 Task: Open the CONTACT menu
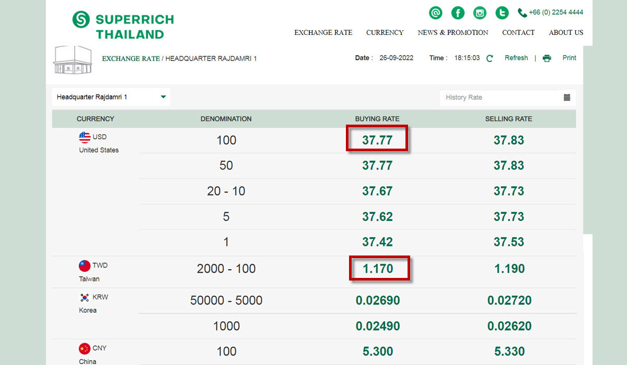518,32
